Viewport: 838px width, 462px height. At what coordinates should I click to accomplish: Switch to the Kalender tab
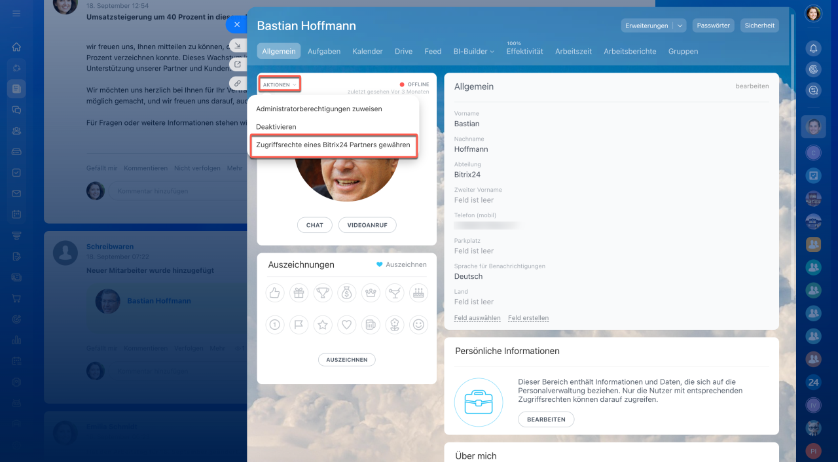pyautogui.click(x=367, y=51)
